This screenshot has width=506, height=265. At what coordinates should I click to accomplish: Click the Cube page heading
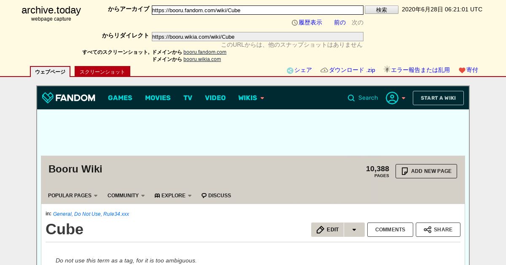(x=65, y=229)
